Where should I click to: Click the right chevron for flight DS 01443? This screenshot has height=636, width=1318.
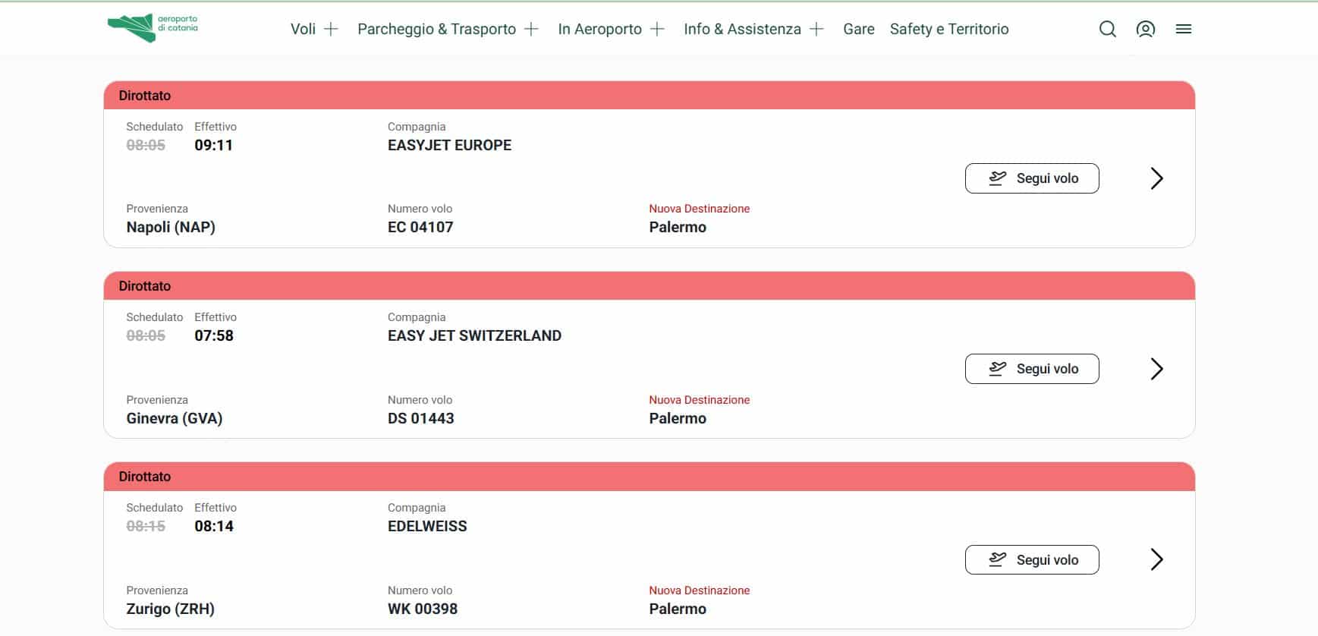coord(1156,369)
